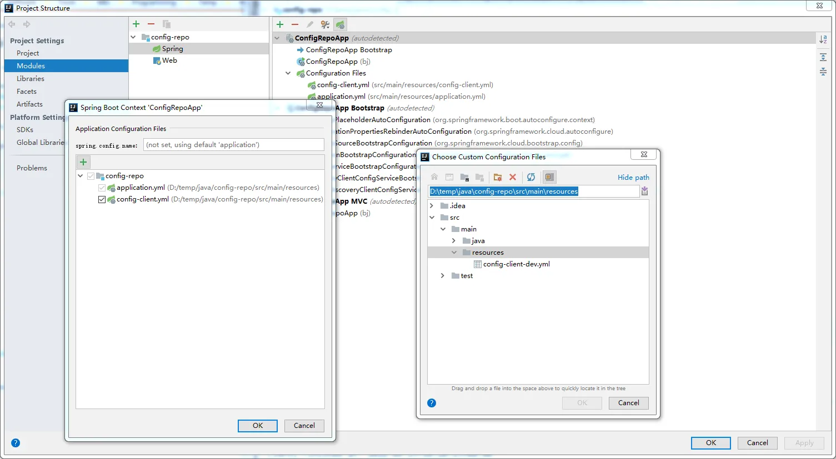
Task: Select the config-client-dev.yml file
Action: pyautogui.click(x=517, y=264)
